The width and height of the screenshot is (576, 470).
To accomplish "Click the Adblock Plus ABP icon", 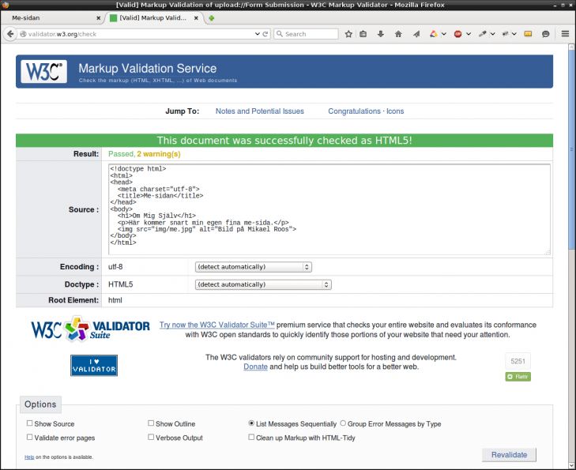I will click(457, 34).
